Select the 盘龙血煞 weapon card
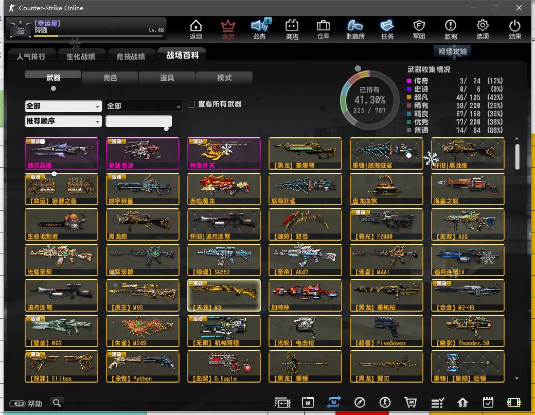535x415 pixels. click(386, 189)
